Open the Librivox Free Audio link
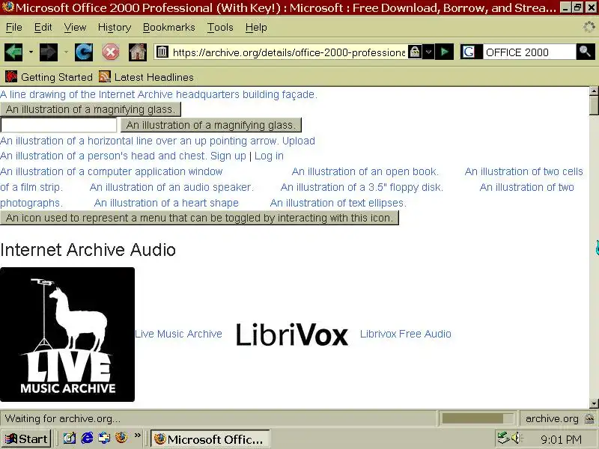This screenshot has height=449, width=599. point(406,334)
